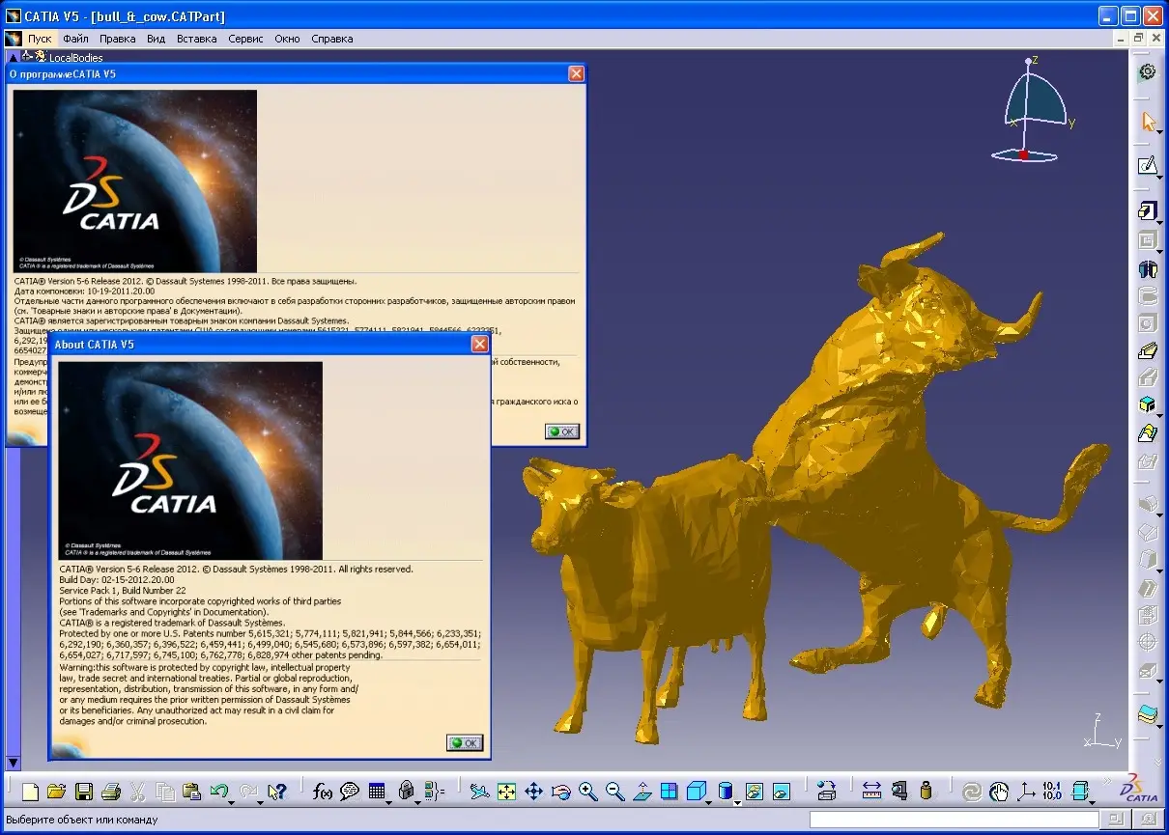The image size is (1169, 835).
Task: Click the CATIA logo in bottom toolbar
Action: coord(1139,790)
